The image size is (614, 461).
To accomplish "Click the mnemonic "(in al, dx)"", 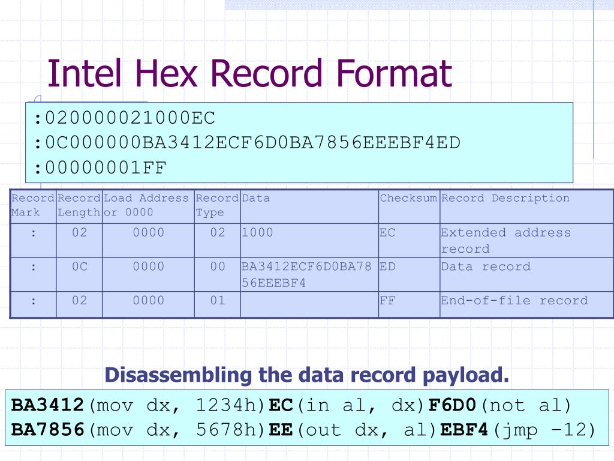I will point(361,406).
